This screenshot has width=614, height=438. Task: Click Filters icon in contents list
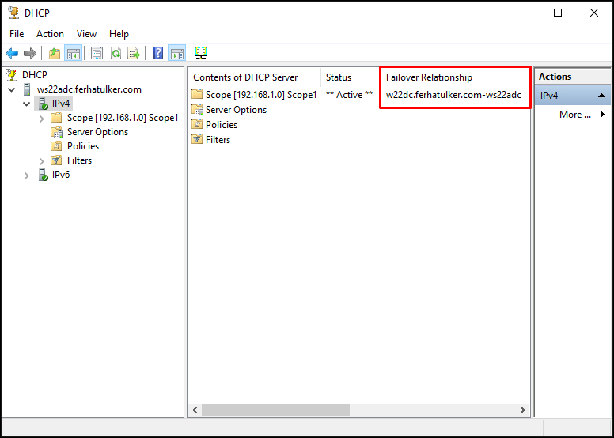click(197, 139)
